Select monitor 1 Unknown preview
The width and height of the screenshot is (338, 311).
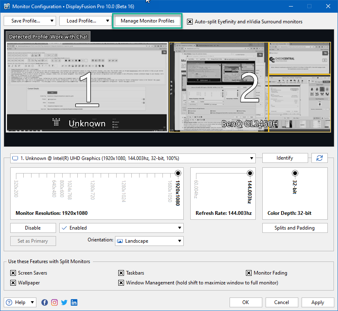(x=87, y=87)
